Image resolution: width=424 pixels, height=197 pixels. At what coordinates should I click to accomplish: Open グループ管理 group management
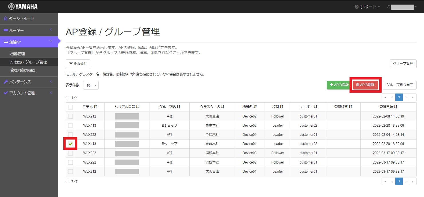click(403, 64)
